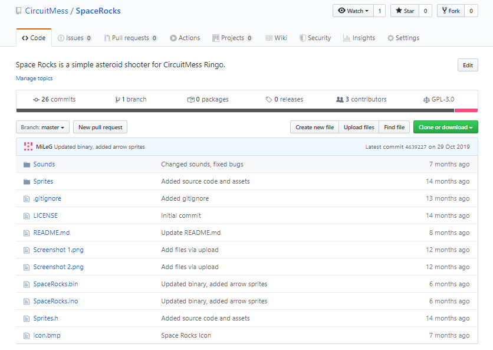The height and width of the screenshot is (350, 493).
Task: Click the Sprites folder icon
Action: click(x=27, y=182)
